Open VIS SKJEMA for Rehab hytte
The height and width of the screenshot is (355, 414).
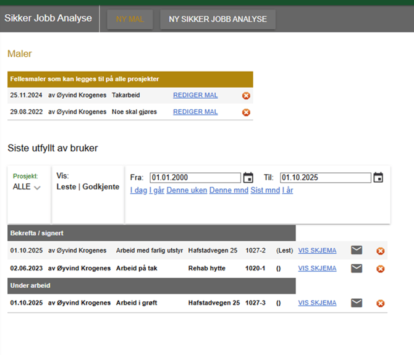(317, 269)
